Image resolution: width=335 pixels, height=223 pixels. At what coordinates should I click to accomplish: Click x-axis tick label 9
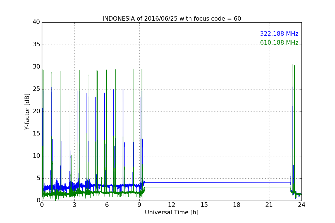coord(139,205)
